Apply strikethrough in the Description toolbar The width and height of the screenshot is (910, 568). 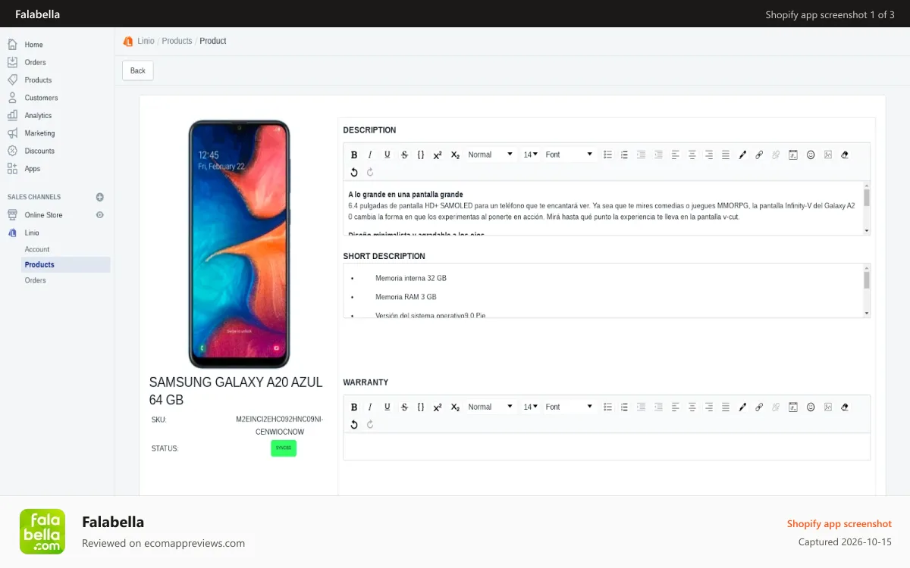click(x=404, y=154)
